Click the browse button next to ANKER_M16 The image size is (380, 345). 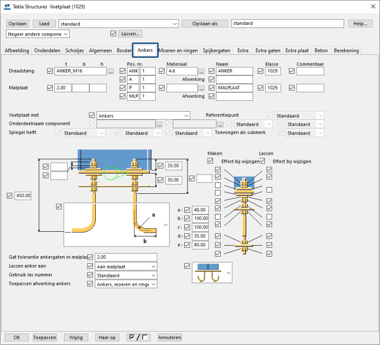point(110,71)
